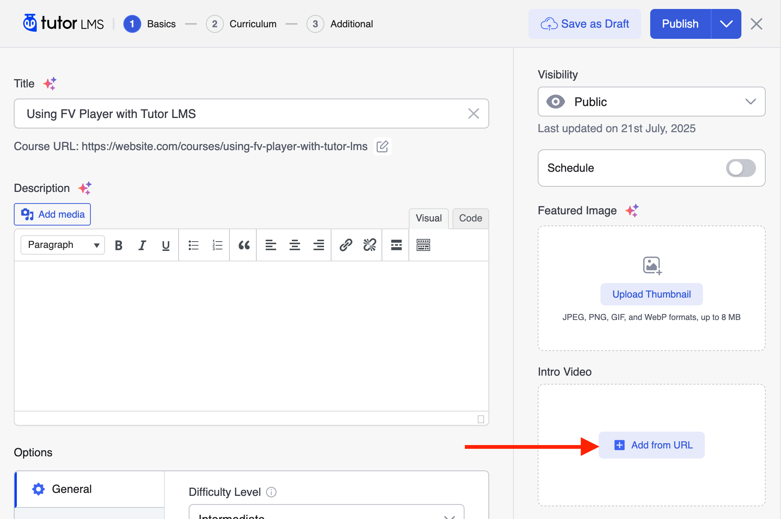
Task: Open the Paragraph format dropdown
Action: (63, 245)
